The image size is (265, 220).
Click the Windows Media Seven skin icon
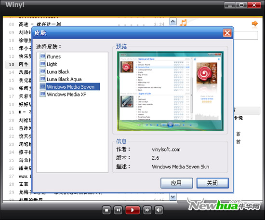pos(42,86)
